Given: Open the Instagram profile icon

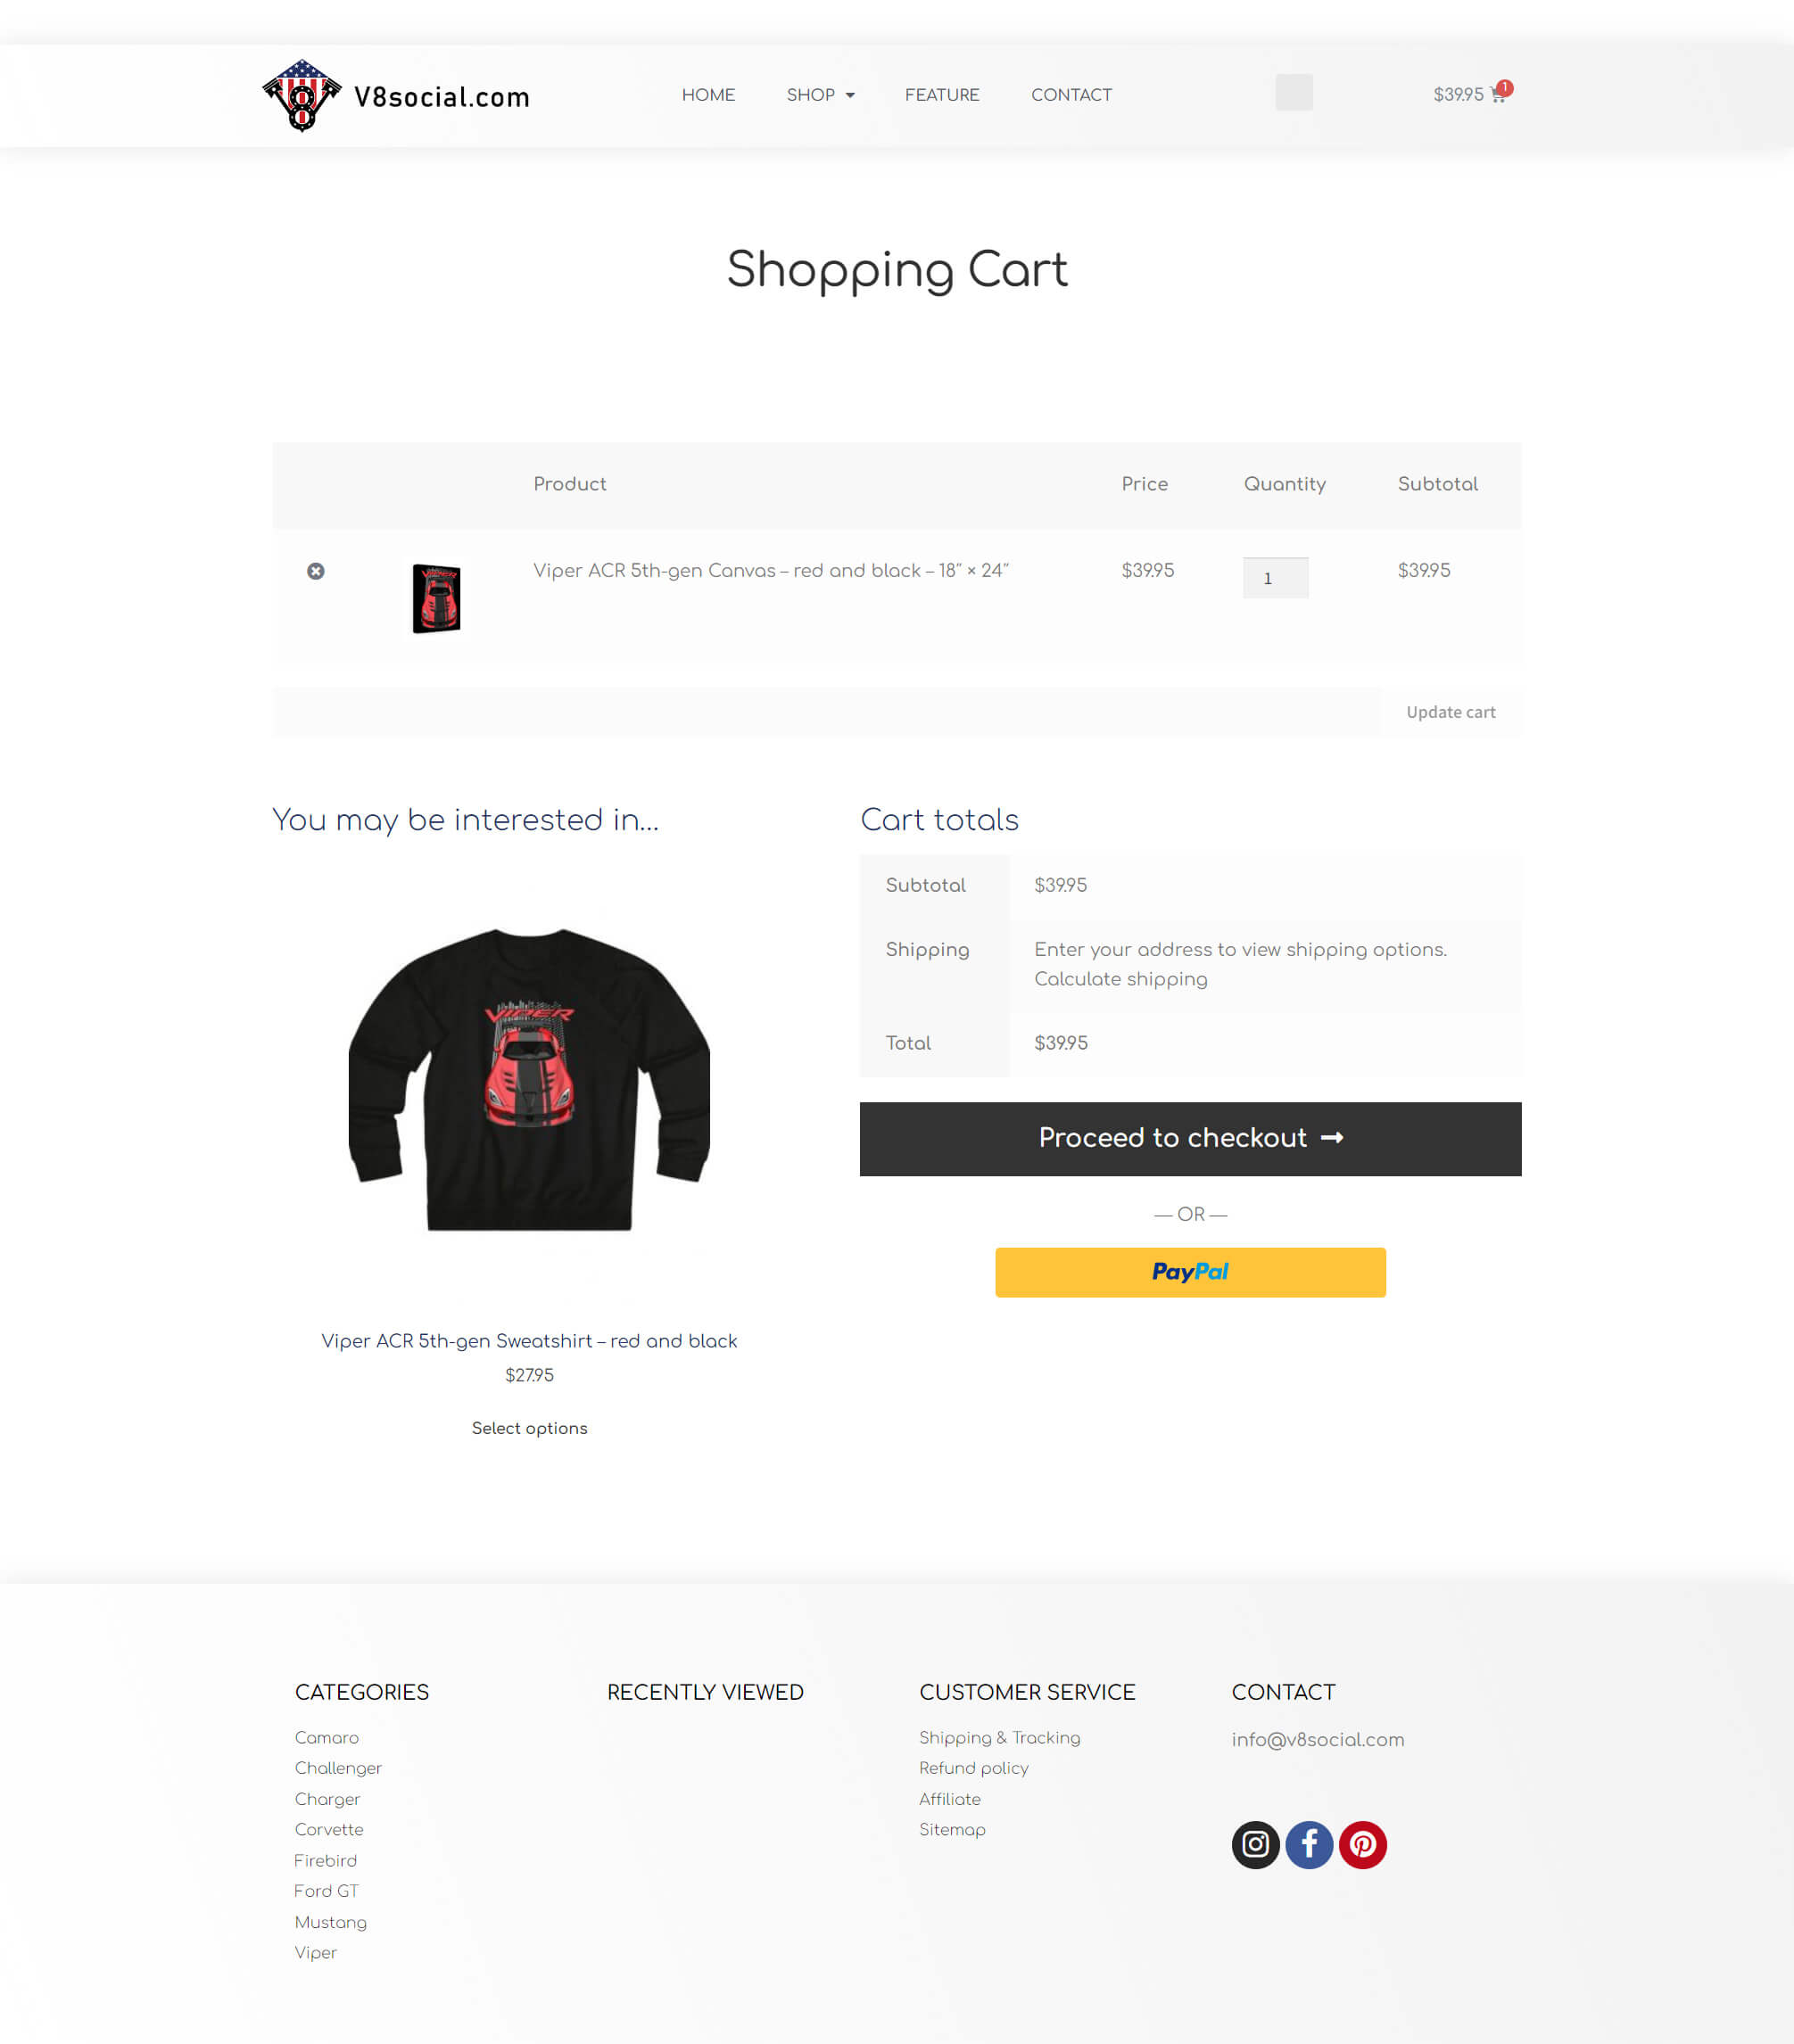Looking at the screenshot, I should 1254,1844.
